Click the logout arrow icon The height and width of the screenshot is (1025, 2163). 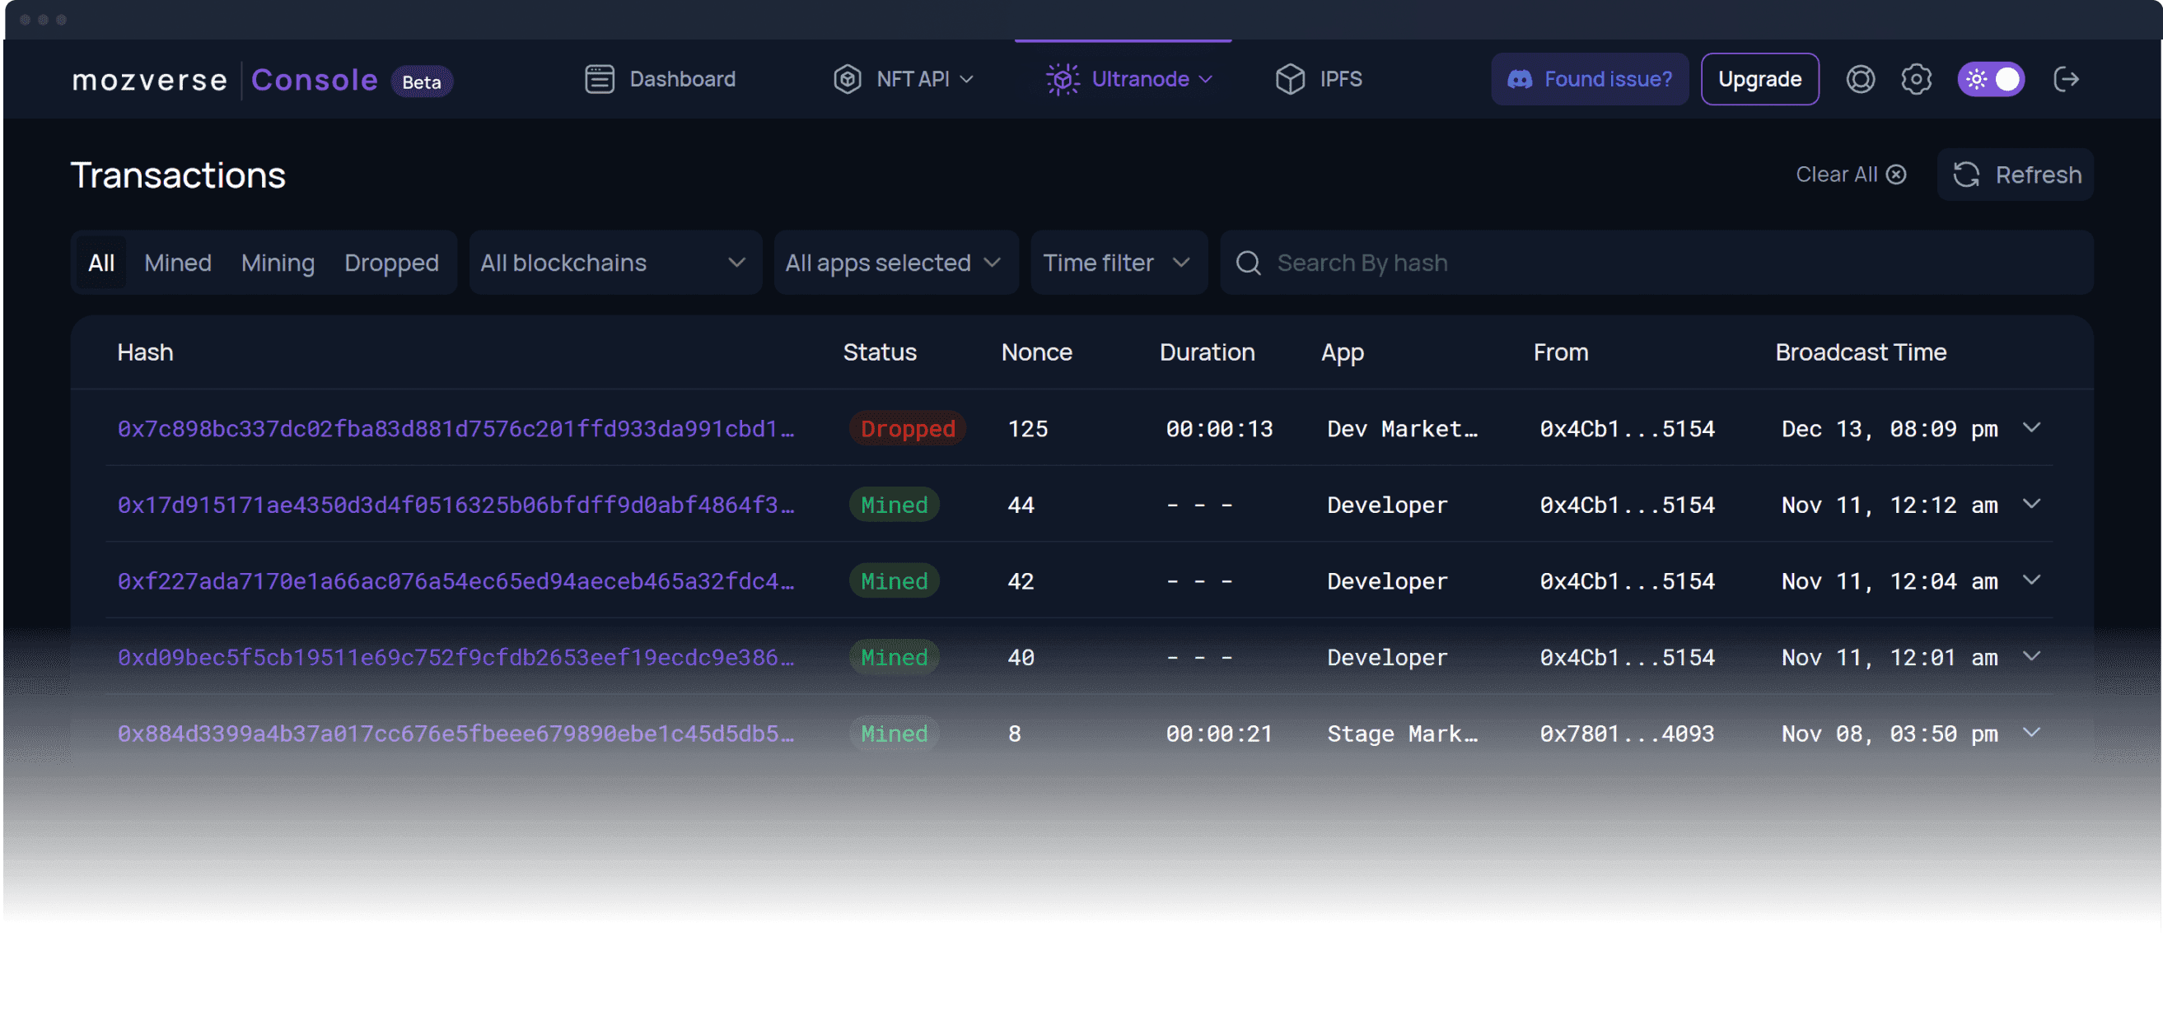(x=2066, y=80)
